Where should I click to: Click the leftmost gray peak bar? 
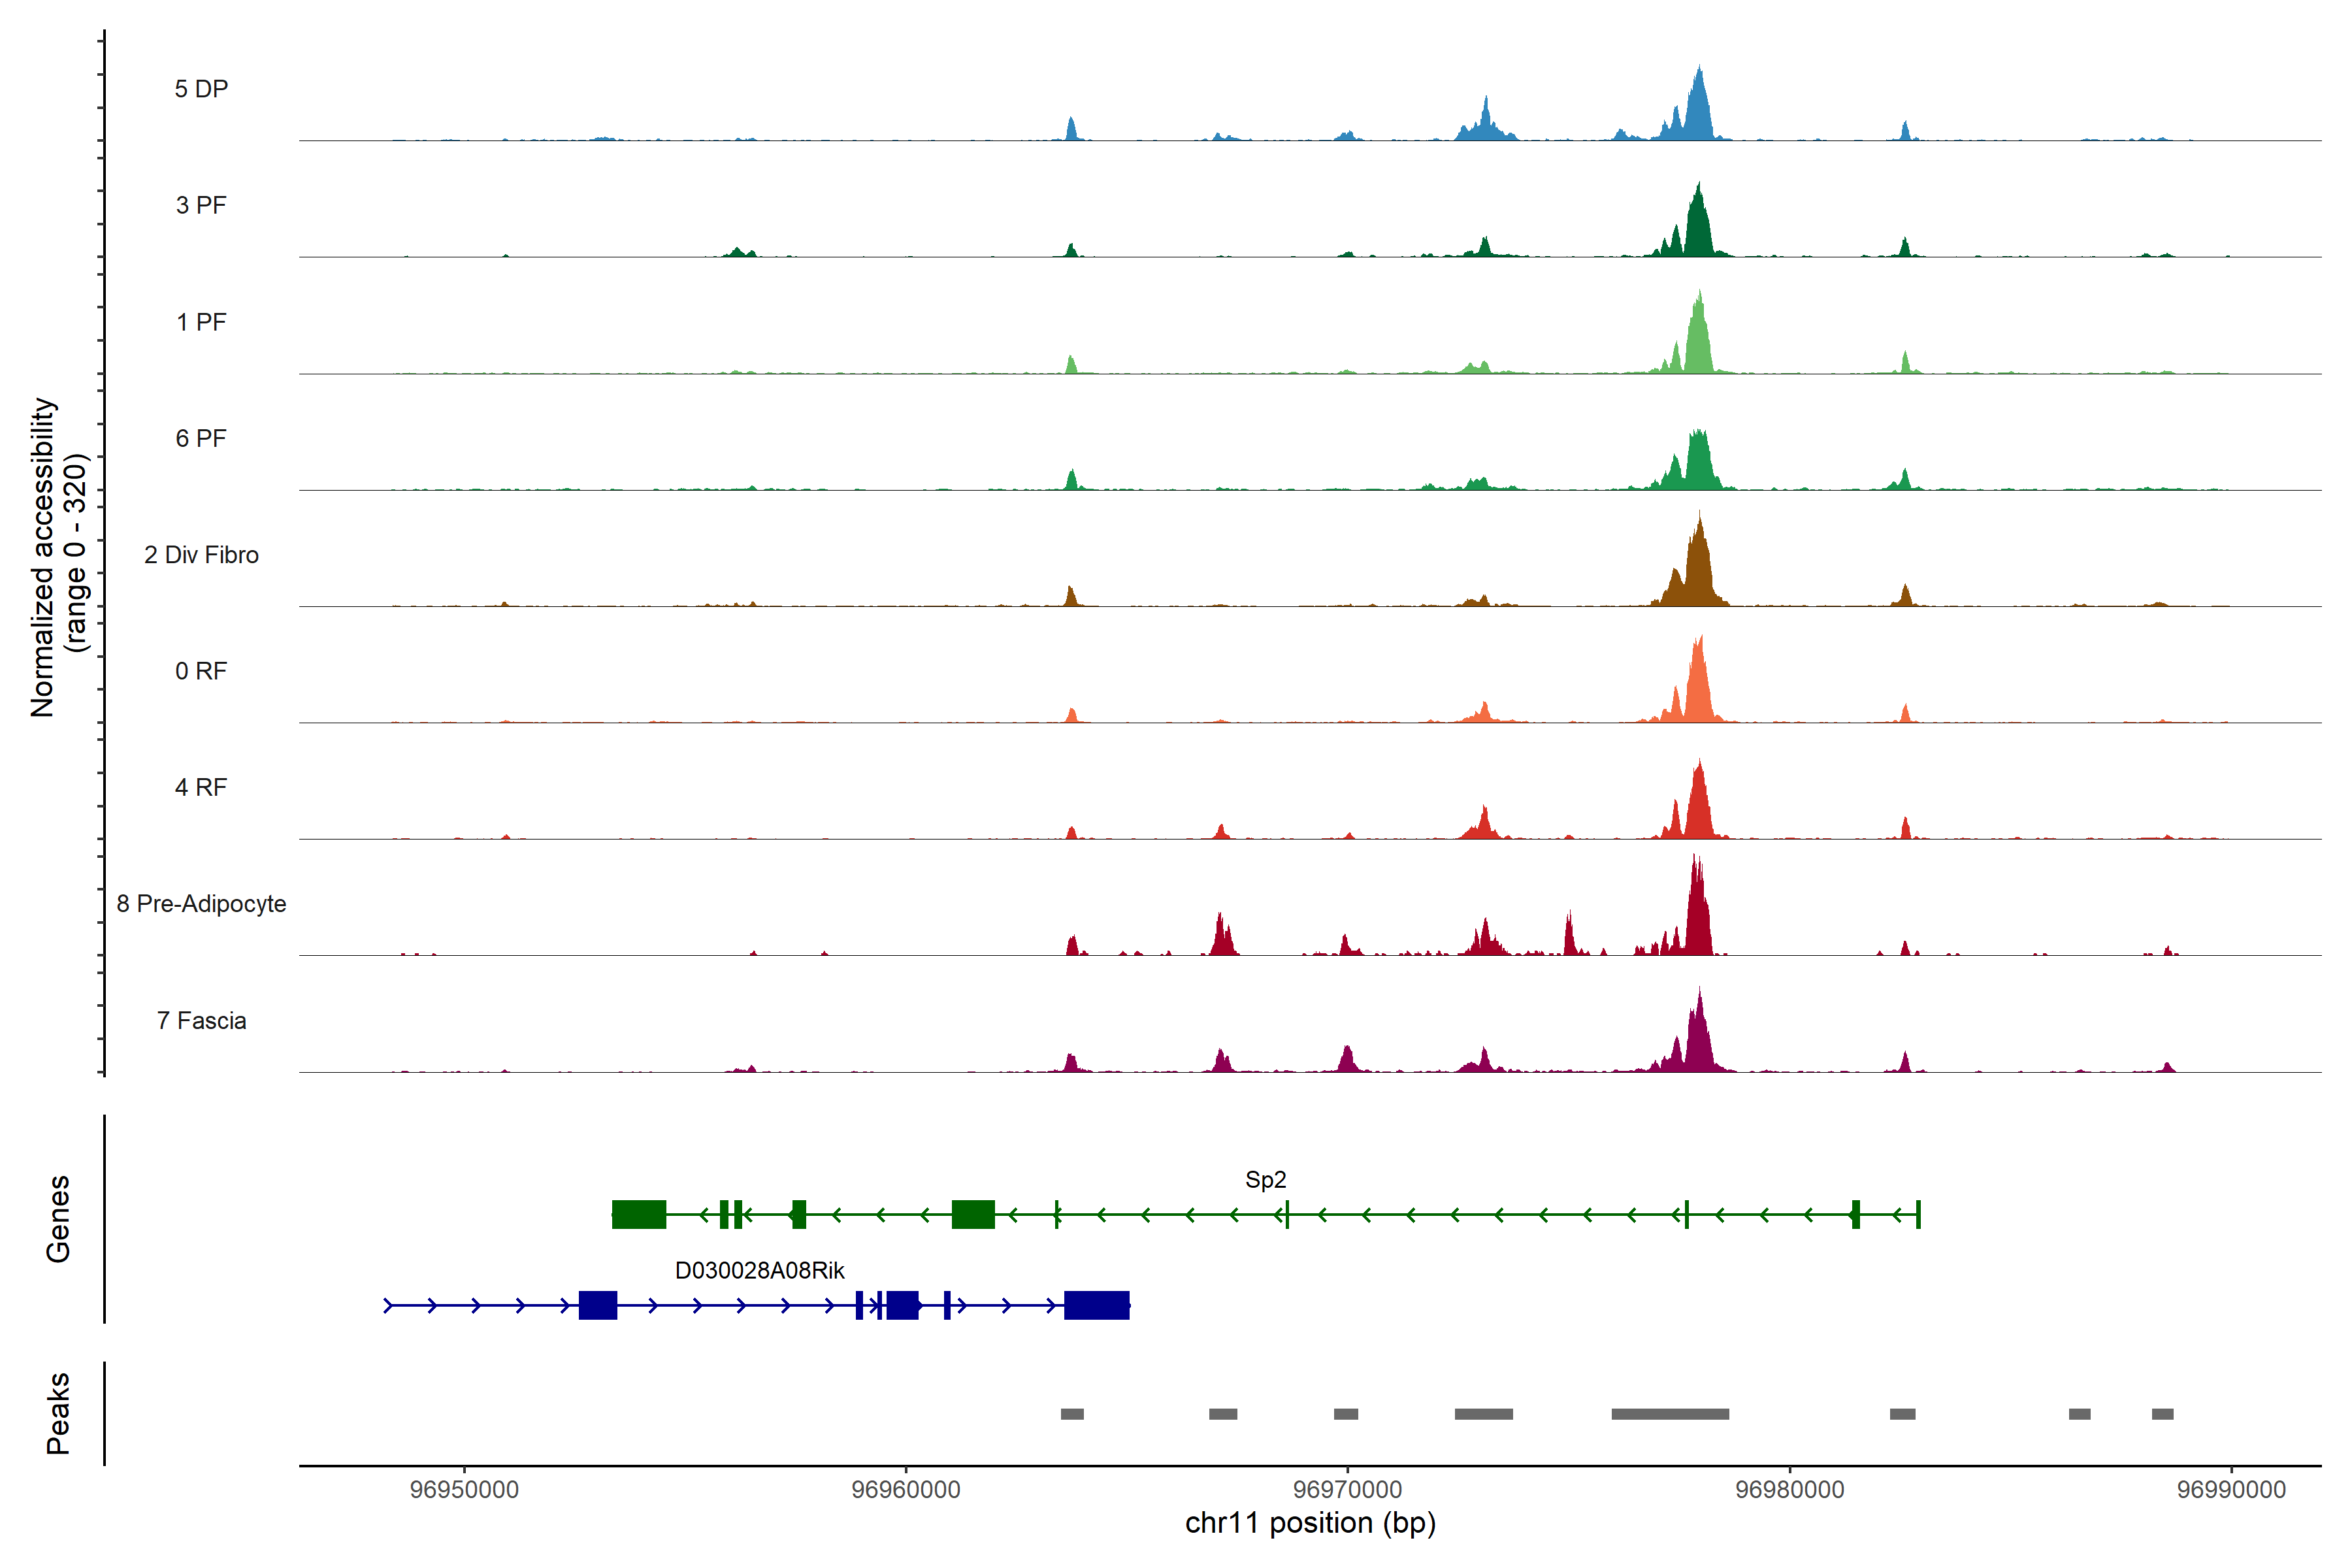(x=1072, y=1414)
